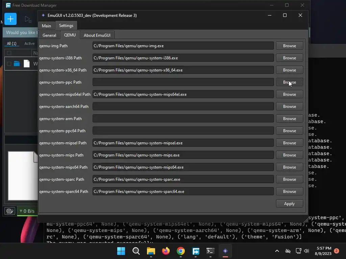Click the start downloads play icon in Free Download Manager

(x=28, y=19)
